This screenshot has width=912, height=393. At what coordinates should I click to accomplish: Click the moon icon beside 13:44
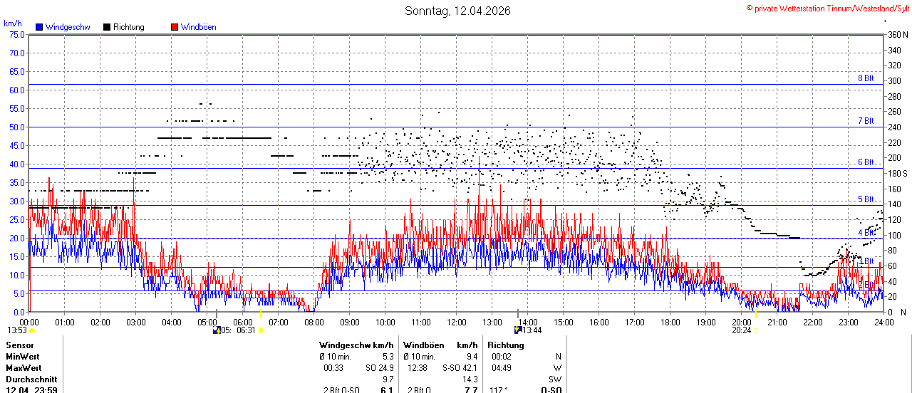pos(518,330)
